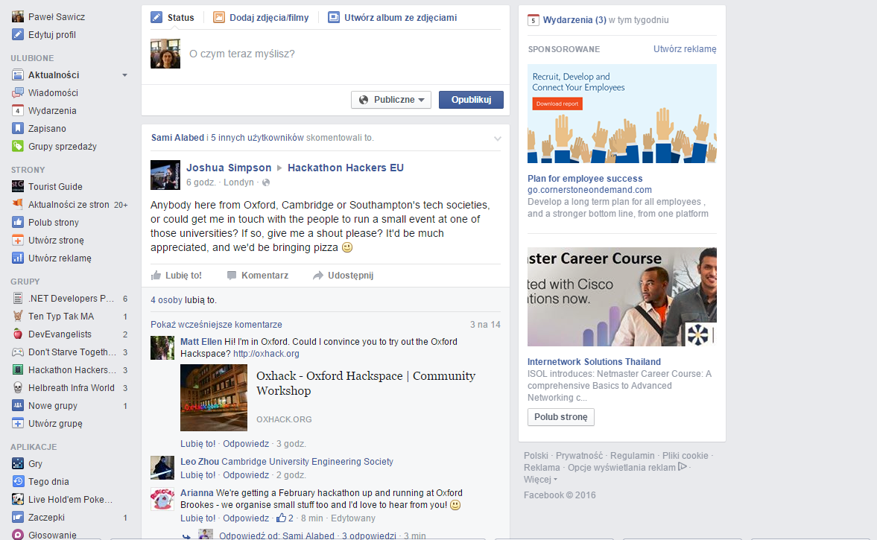
Task: Open Publiczne audience dropdown
Action: pyautogui.click(x=391, y=100)
